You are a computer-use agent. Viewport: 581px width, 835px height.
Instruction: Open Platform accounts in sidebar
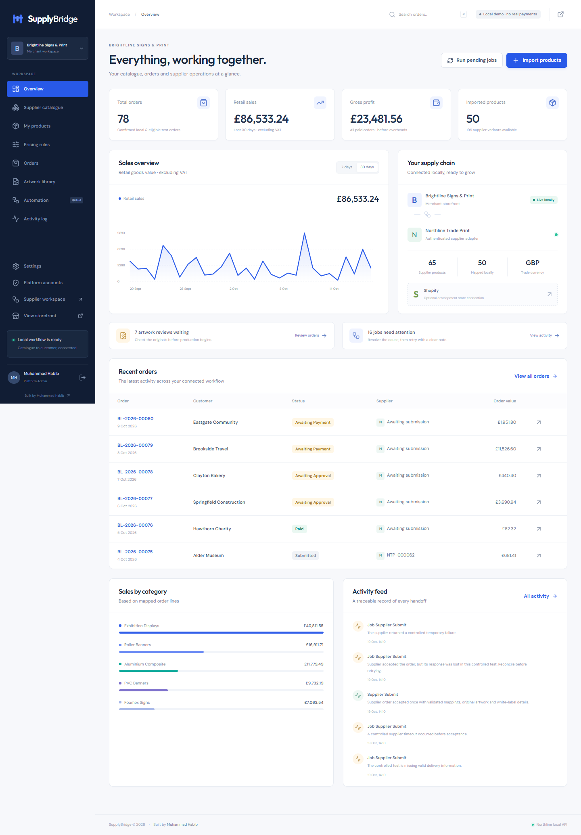click(x=48, y=283)
